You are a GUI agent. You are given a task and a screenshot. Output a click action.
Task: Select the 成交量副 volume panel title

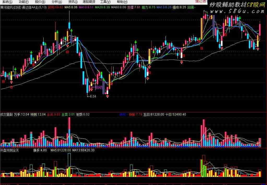[x=6, y=114]
